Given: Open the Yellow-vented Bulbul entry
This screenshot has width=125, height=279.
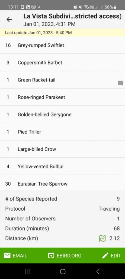Looking at the screenshot, I should 62,166.
